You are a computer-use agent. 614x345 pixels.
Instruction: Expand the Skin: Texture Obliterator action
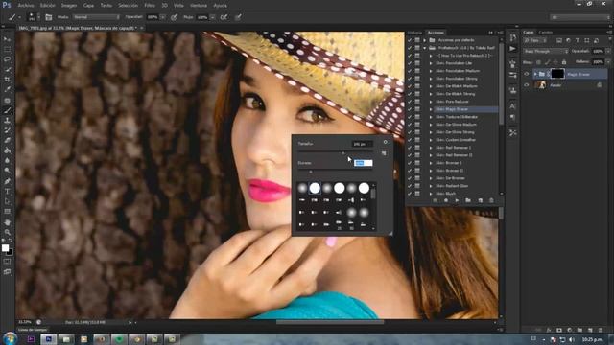(431, 117)
